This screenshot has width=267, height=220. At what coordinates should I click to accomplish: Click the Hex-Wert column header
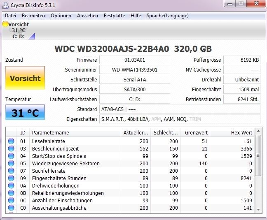[232, 132]
